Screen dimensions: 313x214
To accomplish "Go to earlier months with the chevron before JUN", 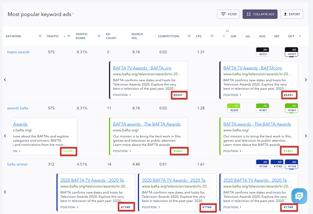I will coord(224,36).
